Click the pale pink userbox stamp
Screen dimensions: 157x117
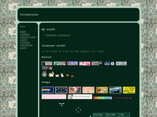click(x=54, y=96)
